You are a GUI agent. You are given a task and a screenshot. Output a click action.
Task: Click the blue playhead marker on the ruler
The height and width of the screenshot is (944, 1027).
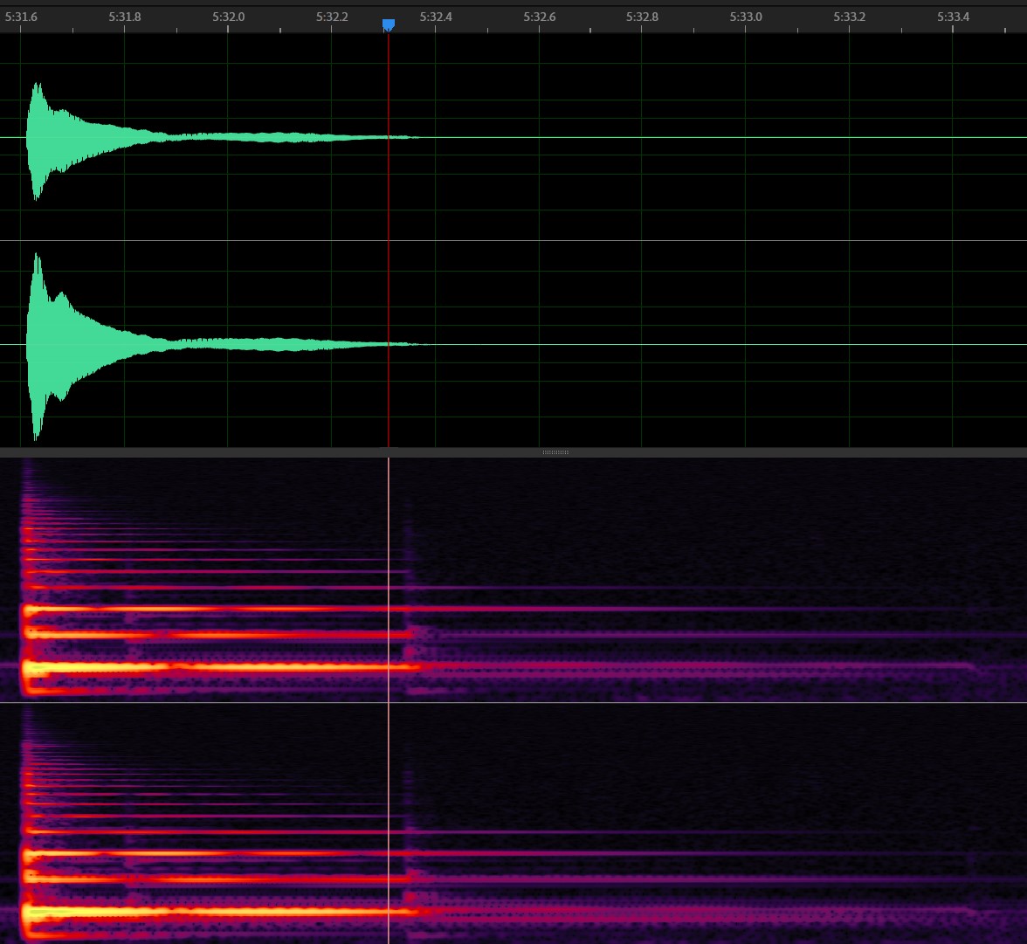(389, 24)
